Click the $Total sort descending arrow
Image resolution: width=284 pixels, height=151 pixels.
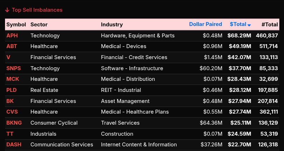pos(249,25)
